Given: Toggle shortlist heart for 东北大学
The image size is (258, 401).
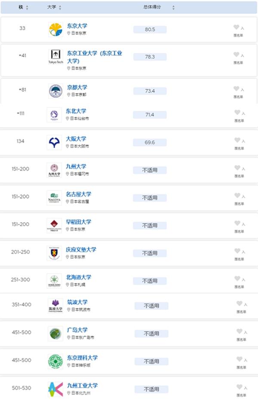Looking at the screenshot, I should pyautogui.click(x=237, y=112).
